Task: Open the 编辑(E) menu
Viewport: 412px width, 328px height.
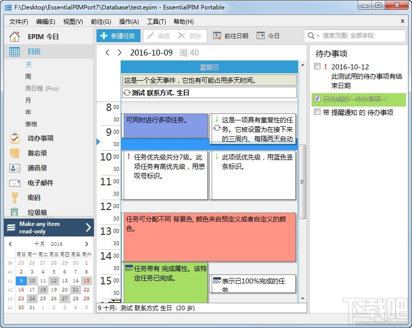Action: click(46, 22)
